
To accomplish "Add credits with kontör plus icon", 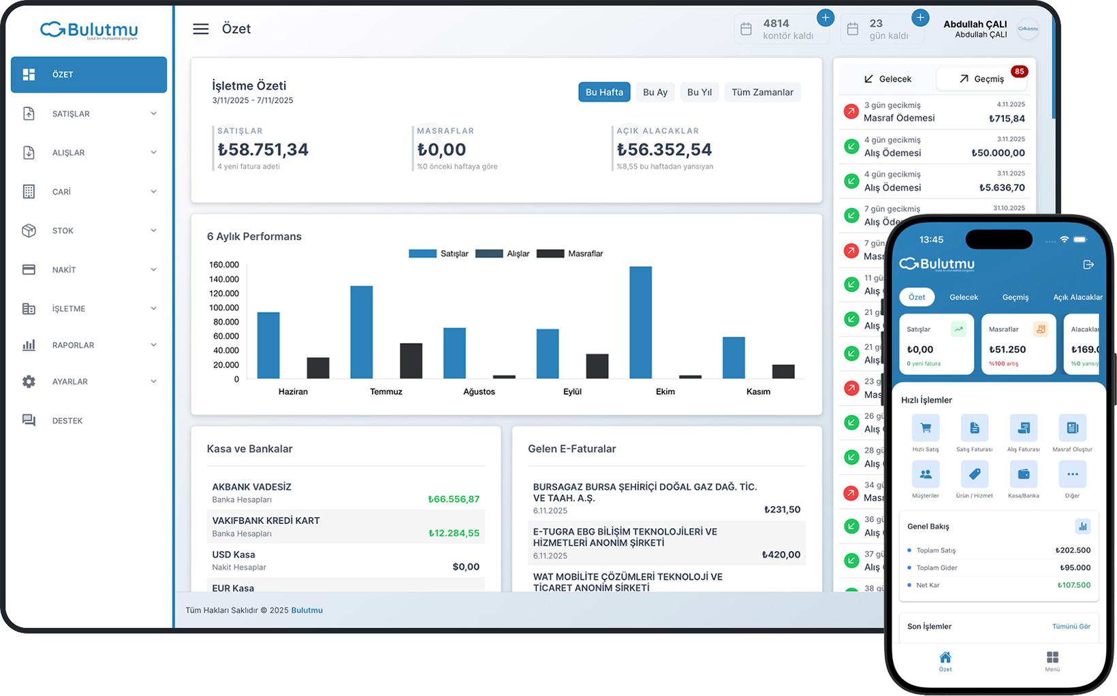I will 825,18.
